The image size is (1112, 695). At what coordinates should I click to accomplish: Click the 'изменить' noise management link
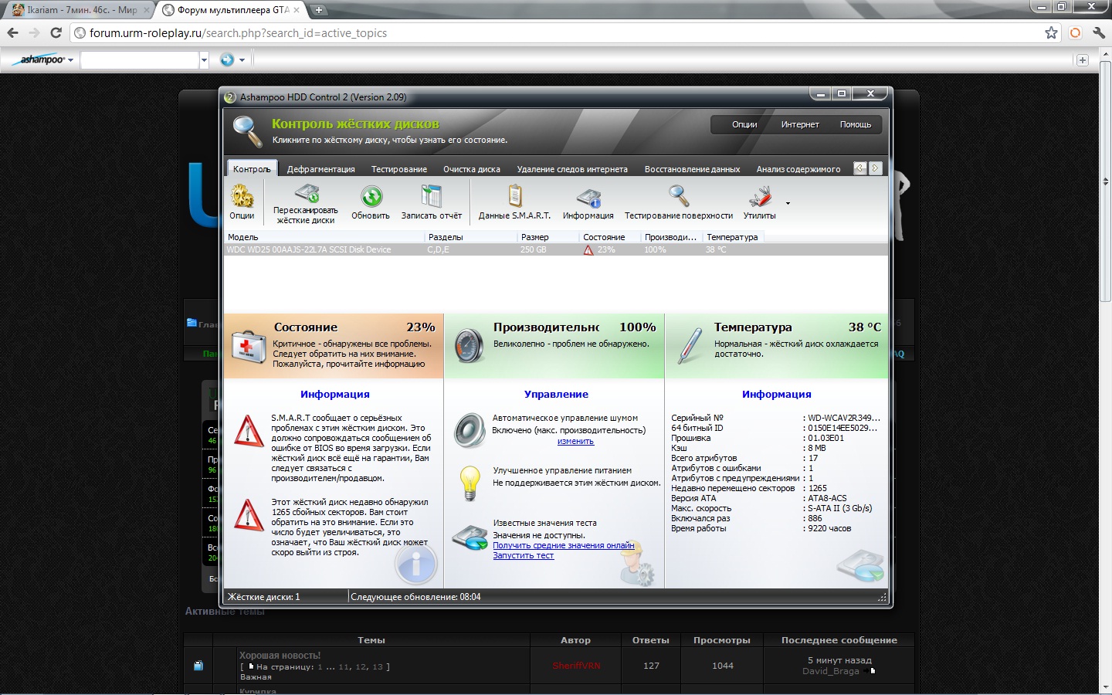click(x=575, y=442)
